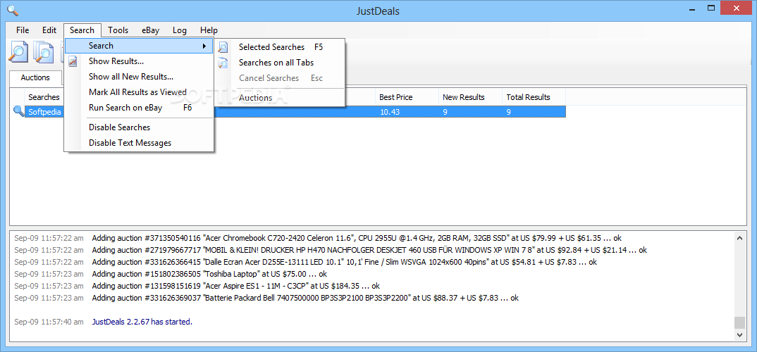
Task: Choose Mark All Results as Viewed
Action: (x=139, y=92)
